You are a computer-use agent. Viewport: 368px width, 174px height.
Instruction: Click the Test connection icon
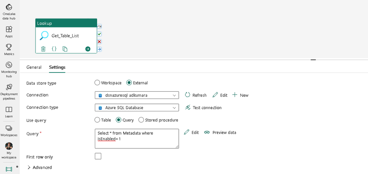pos(188,108)
